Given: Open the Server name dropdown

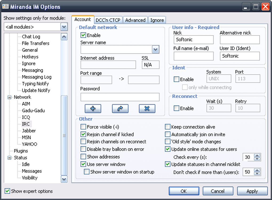Looking at the screenshot, I should [155, 49].
